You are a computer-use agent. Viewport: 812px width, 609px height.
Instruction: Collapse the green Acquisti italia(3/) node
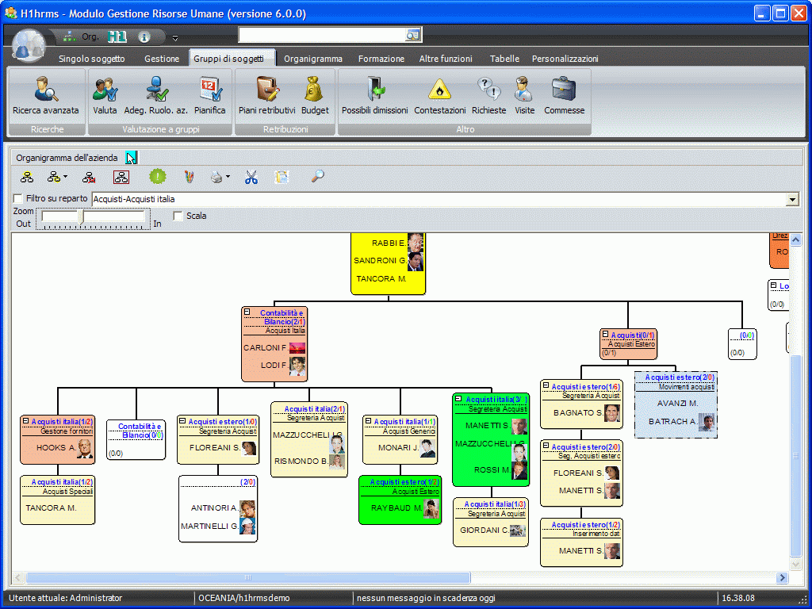[x=458, y=399]
